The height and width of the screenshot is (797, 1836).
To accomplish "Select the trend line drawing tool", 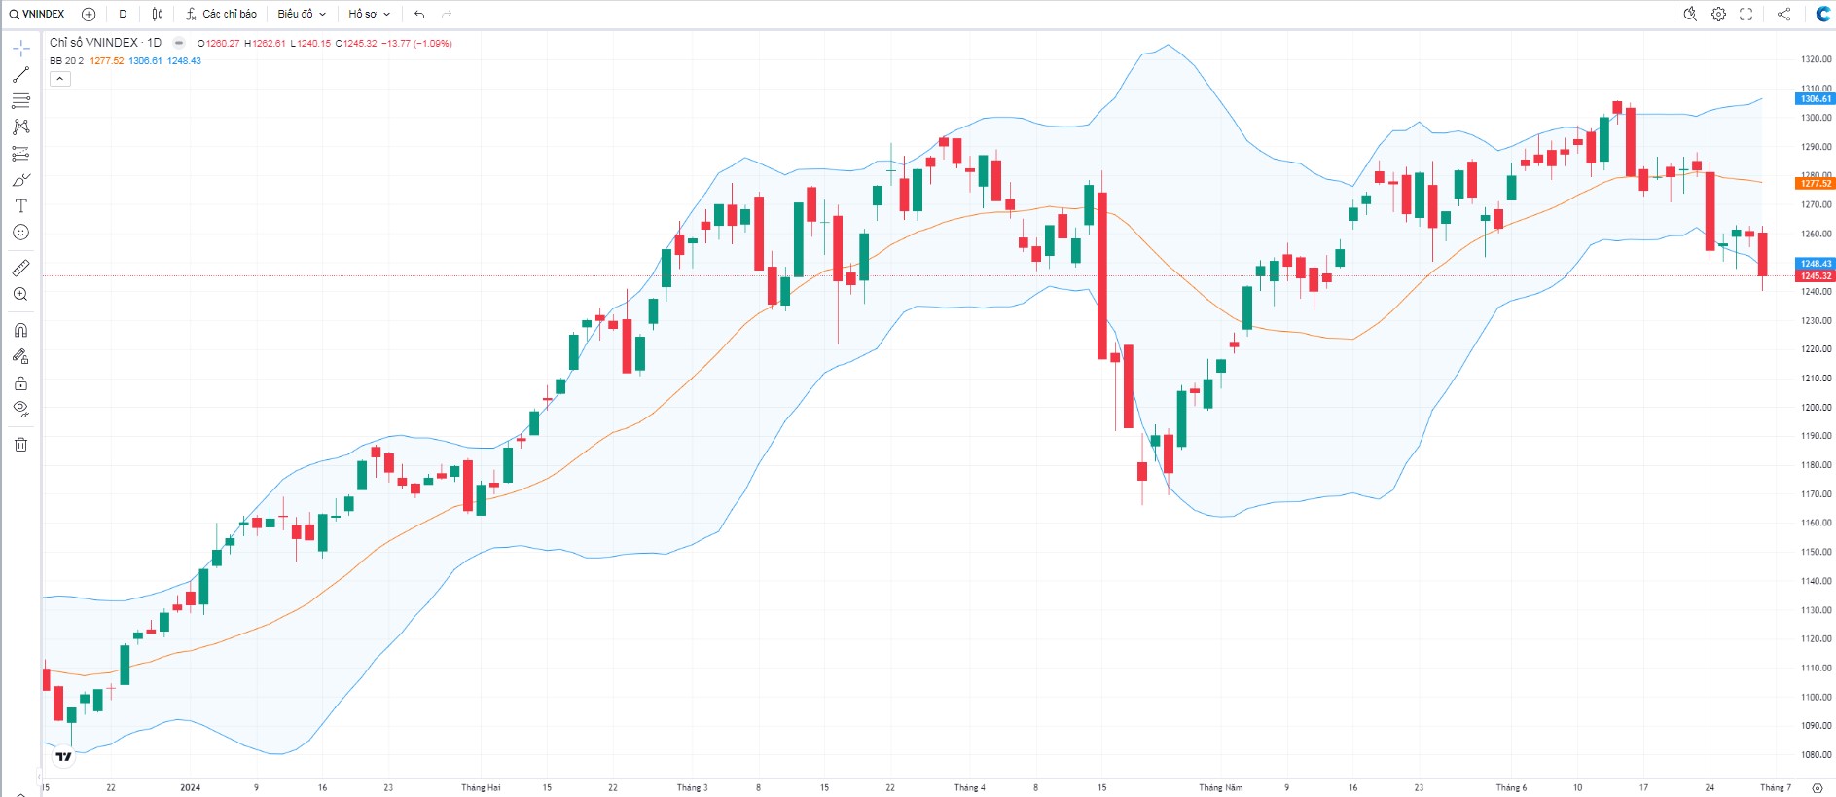I will tap(20, 74).
